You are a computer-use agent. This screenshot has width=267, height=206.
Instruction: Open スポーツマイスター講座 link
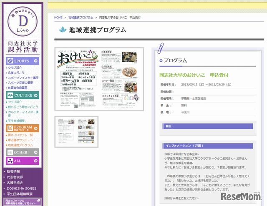(x=23, y=78)
